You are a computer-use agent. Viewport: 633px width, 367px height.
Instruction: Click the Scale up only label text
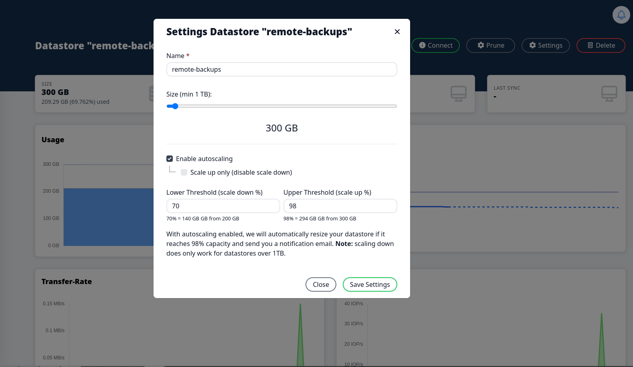click(241, 172)
